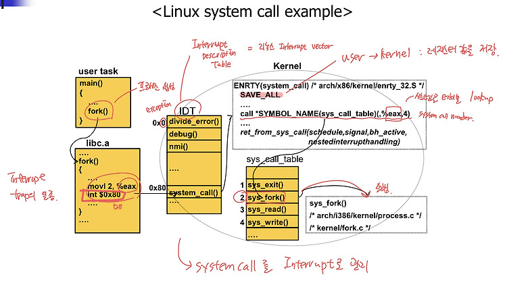This screenshot has width=507, height=285.
Task: Click the "sys_call_table" heading
Action: point(274,159)
